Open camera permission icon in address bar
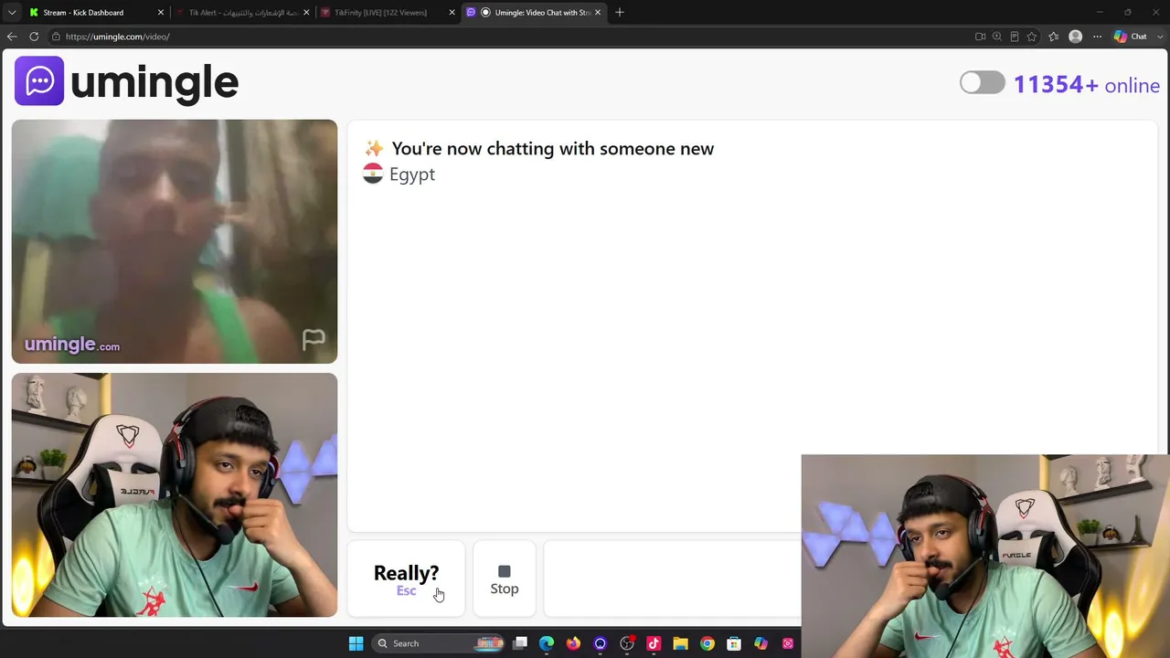1170x658 pixels. [x=980, y=37]
